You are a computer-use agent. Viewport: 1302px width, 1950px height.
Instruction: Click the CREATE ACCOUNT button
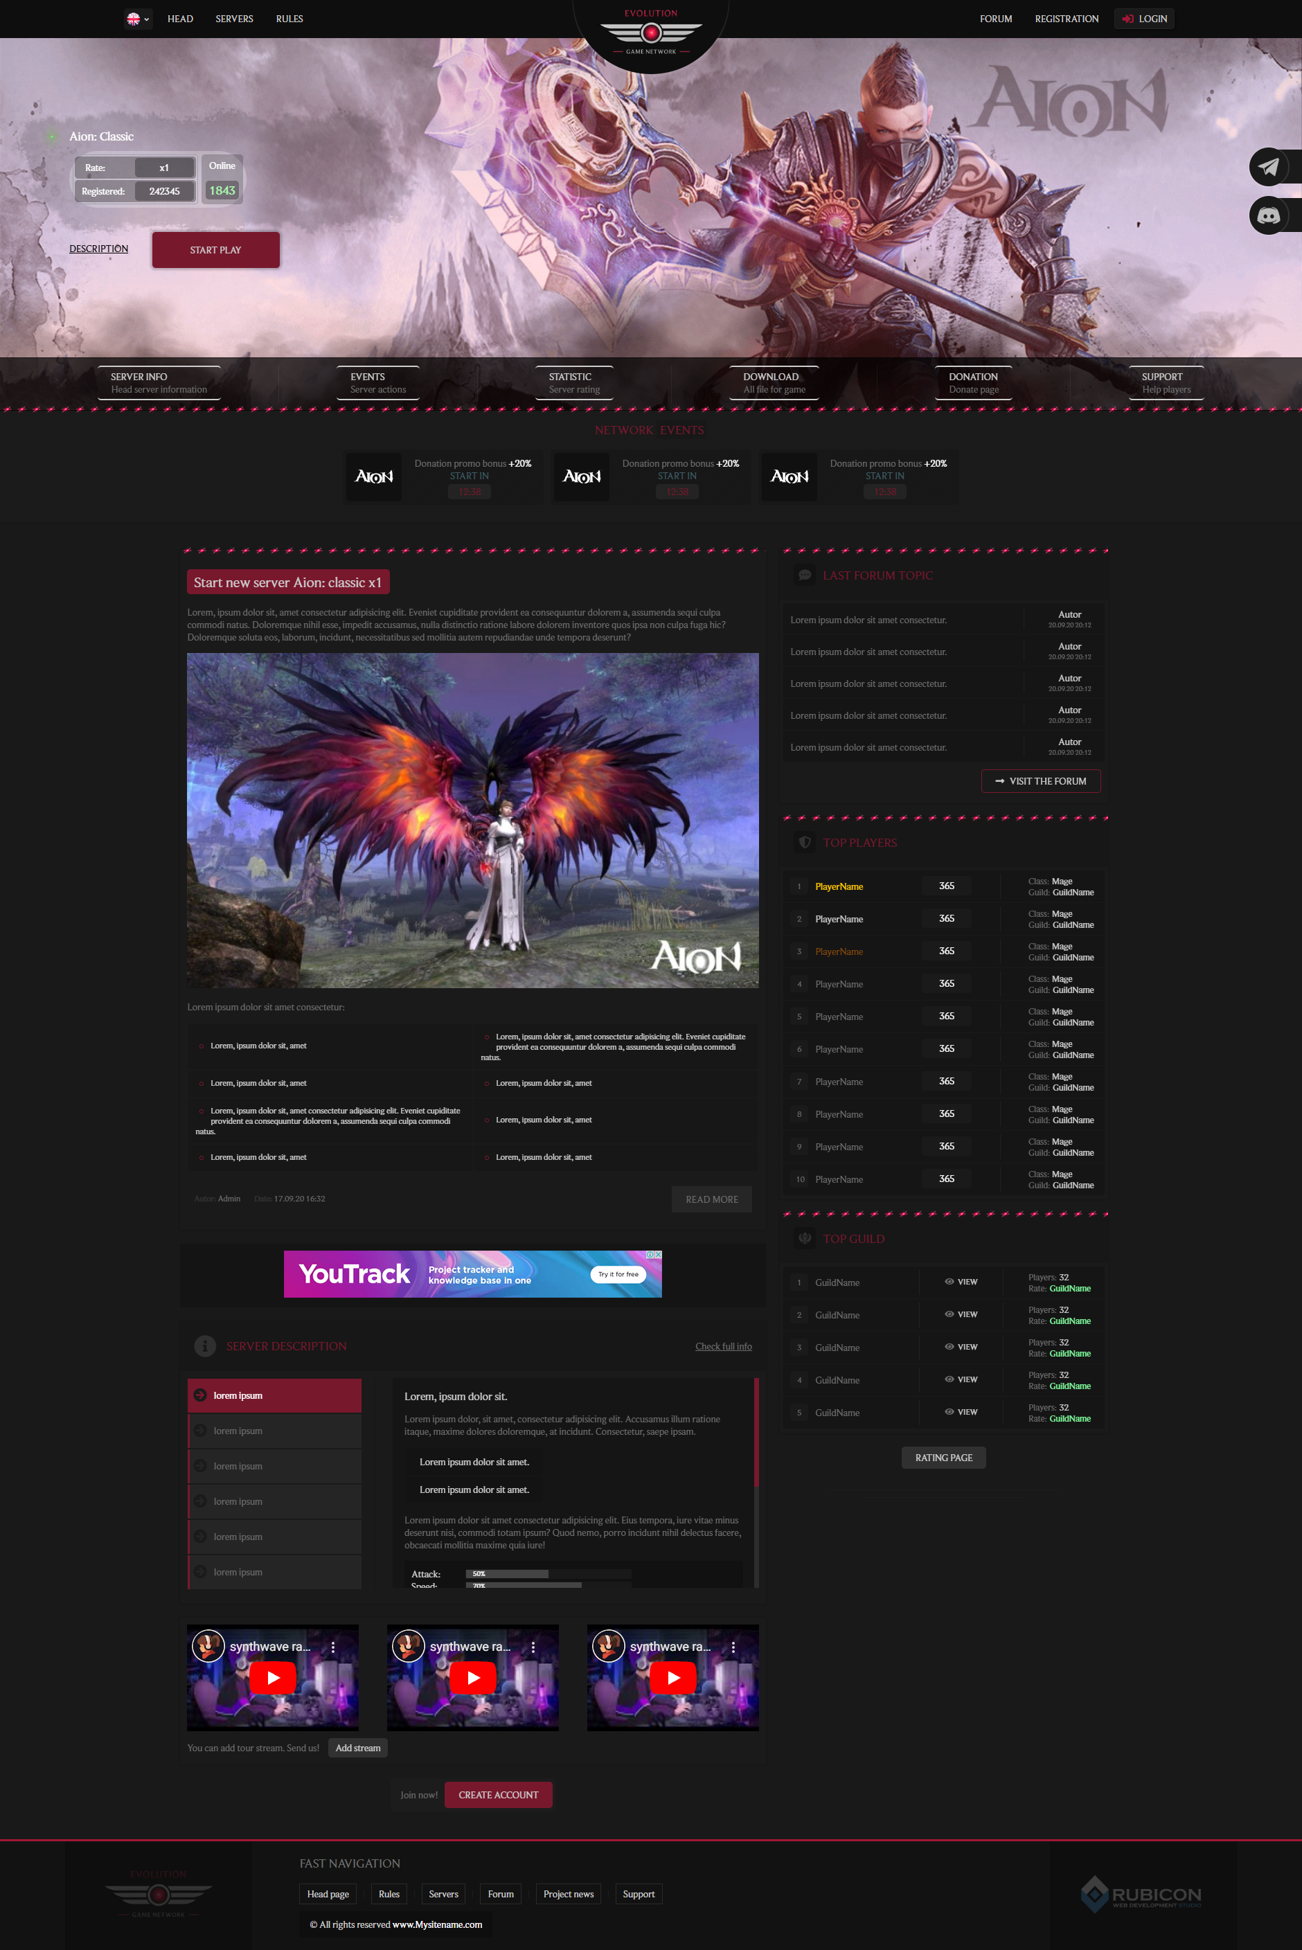(x=498, y=1795)
